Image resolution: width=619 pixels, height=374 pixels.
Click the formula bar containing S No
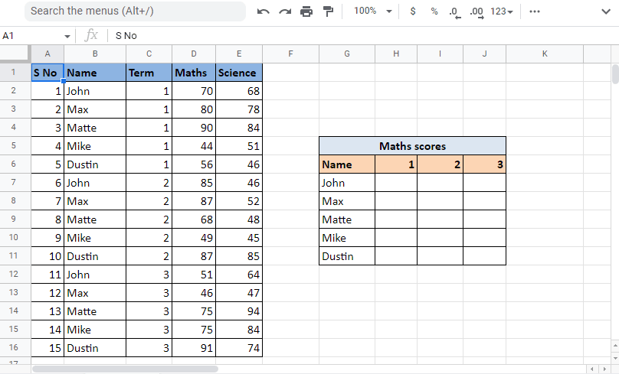click(x=306, y=35)
